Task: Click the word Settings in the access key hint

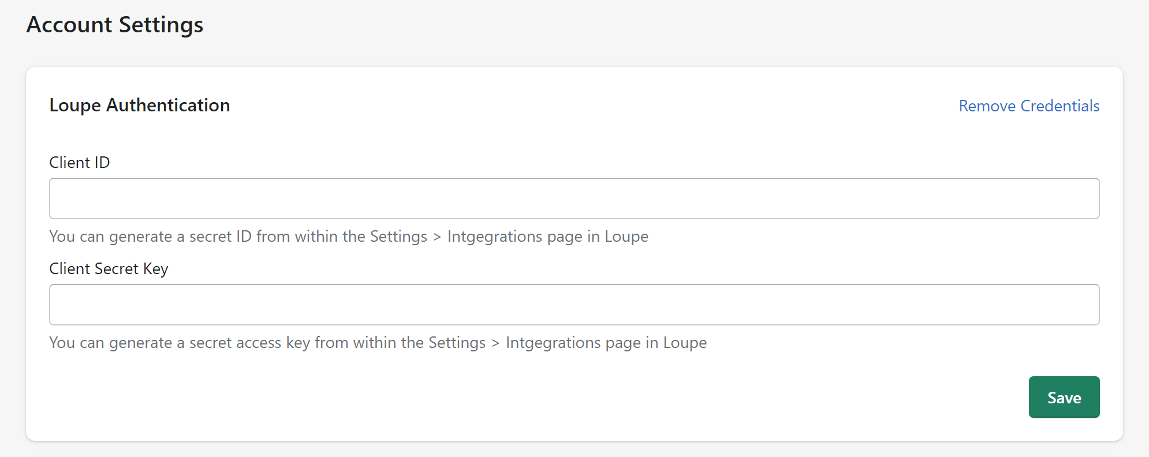Action: point(457,343)
